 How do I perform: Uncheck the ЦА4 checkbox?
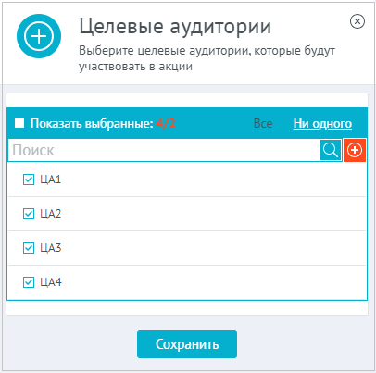click(x=29, y=282)
